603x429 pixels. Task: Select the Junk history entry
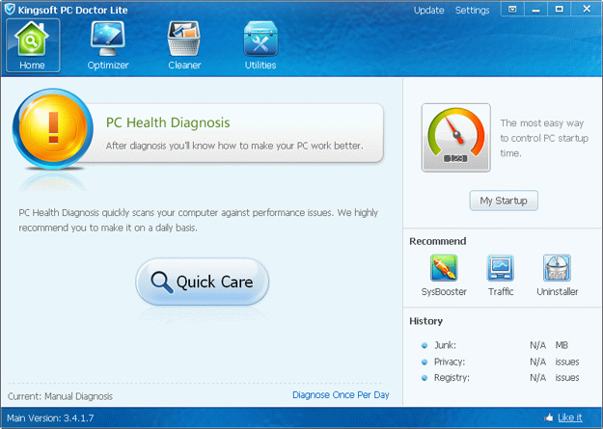445,344
